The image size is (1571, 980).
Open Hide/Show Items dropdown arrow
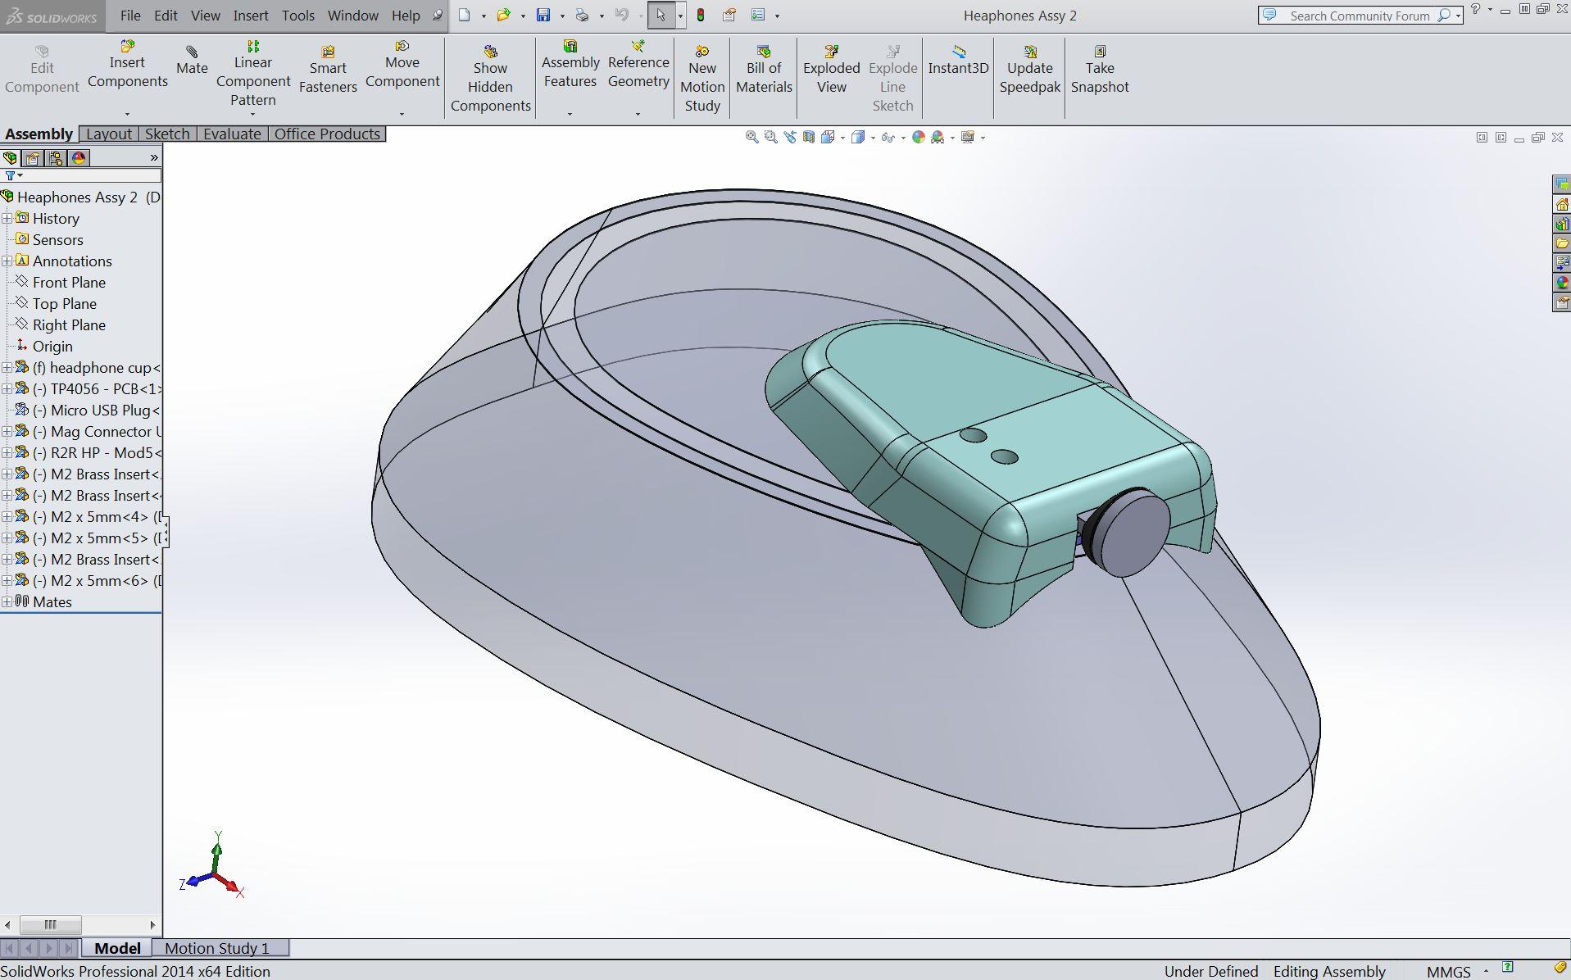pyautogui.click(x=903, y=138)
